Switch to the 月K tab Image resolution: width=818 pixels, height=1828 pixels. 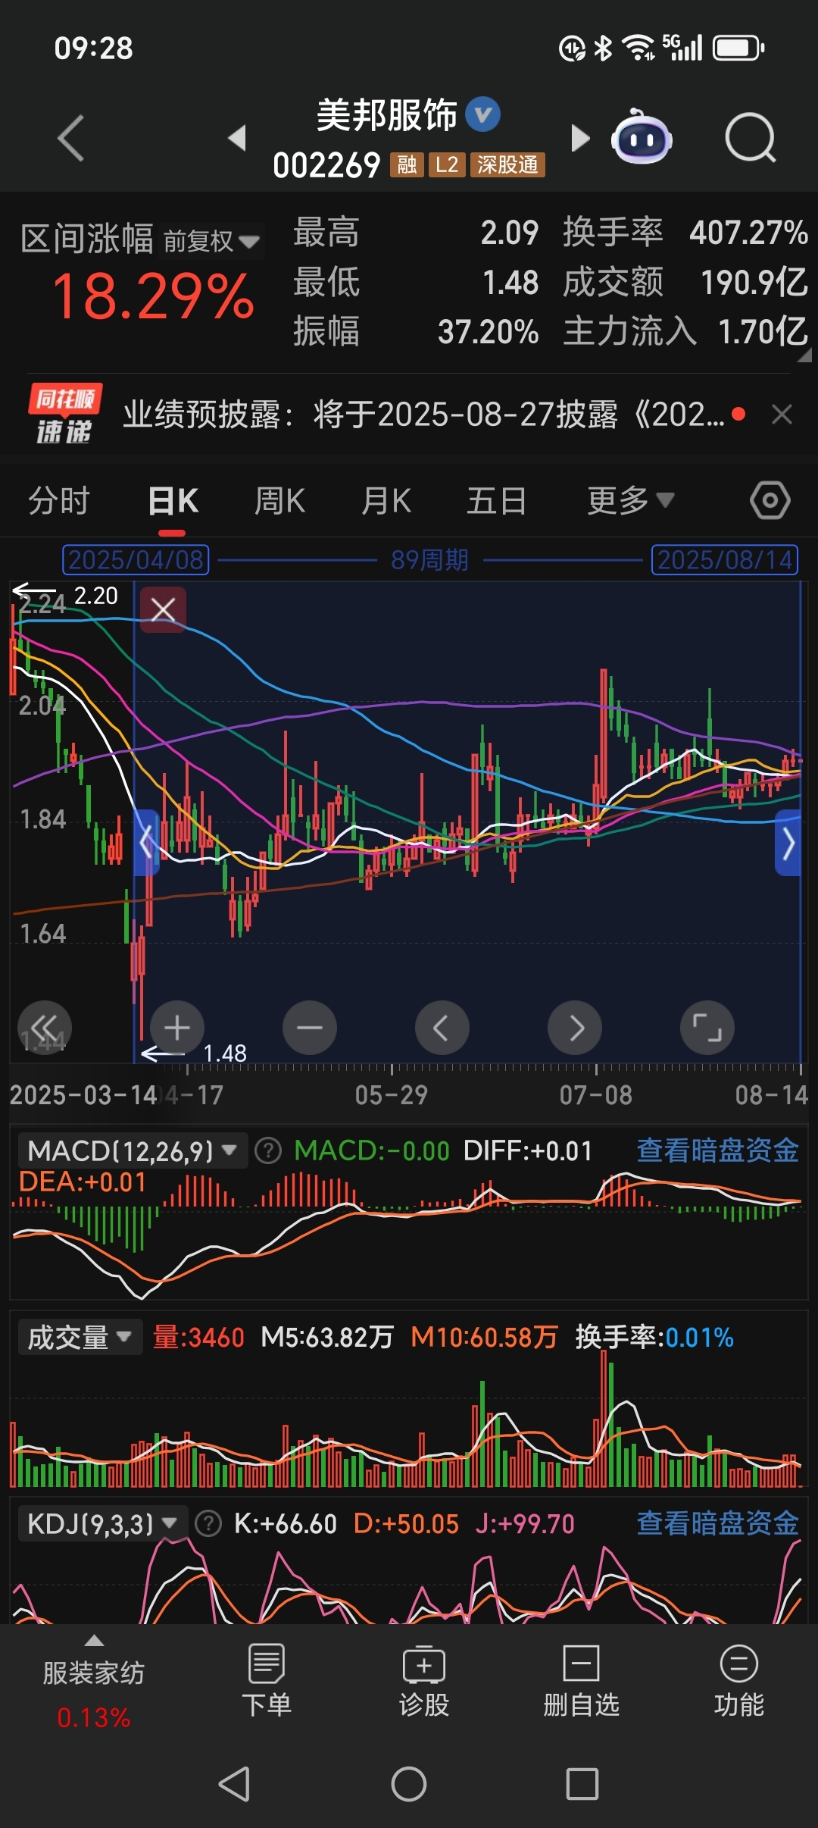(386, 501)
